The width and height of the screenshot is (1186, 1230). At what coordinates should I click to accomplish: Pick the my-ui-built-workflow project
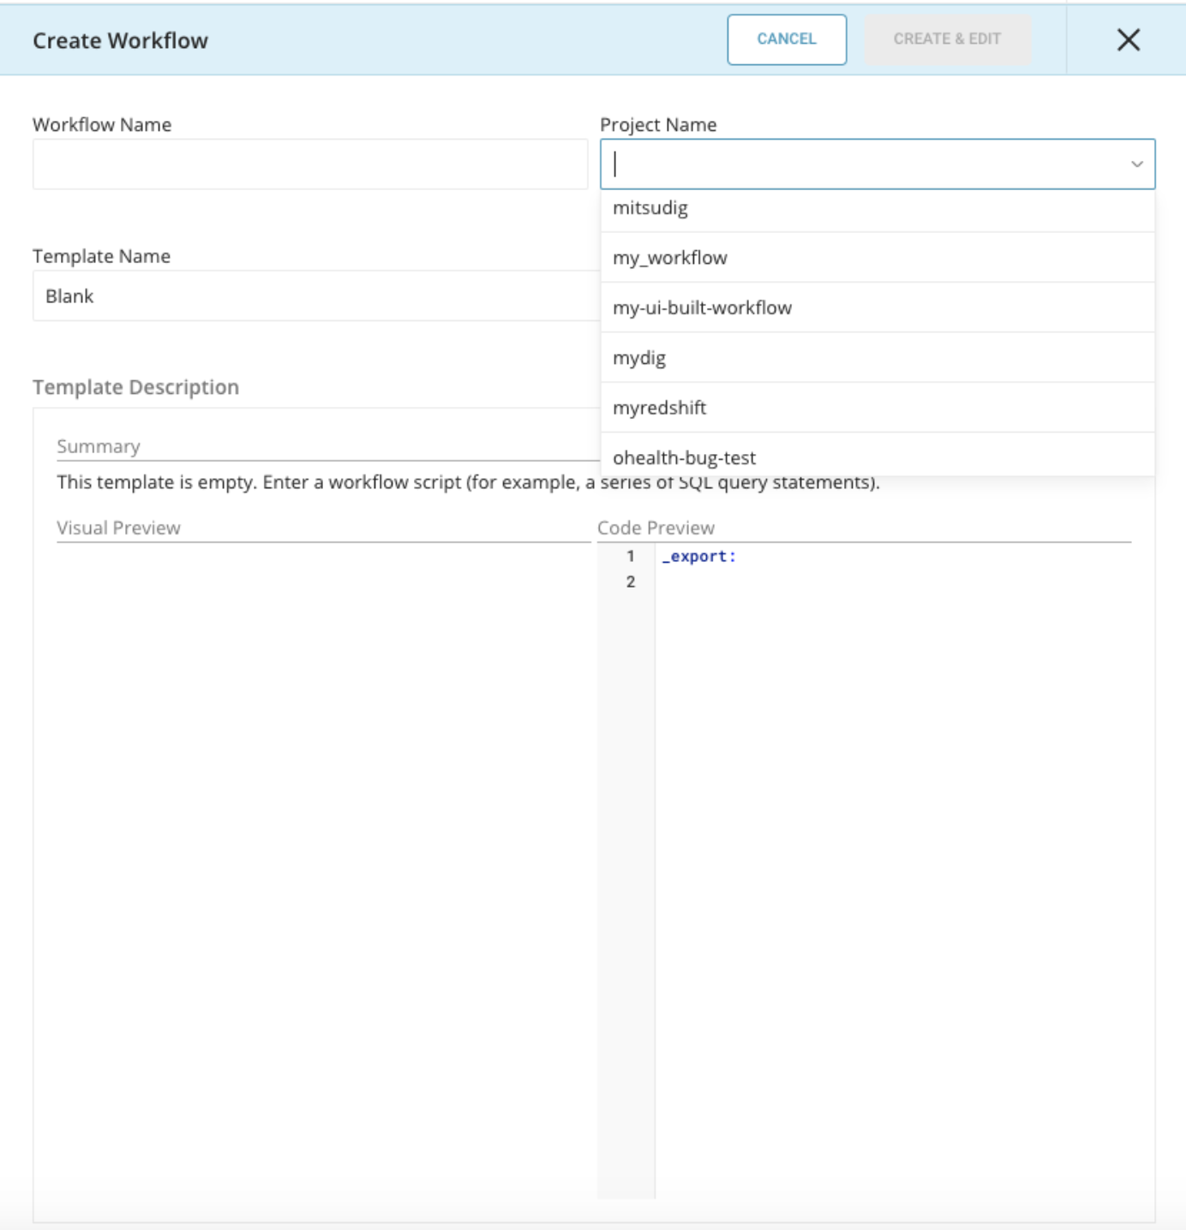point(702,307)
